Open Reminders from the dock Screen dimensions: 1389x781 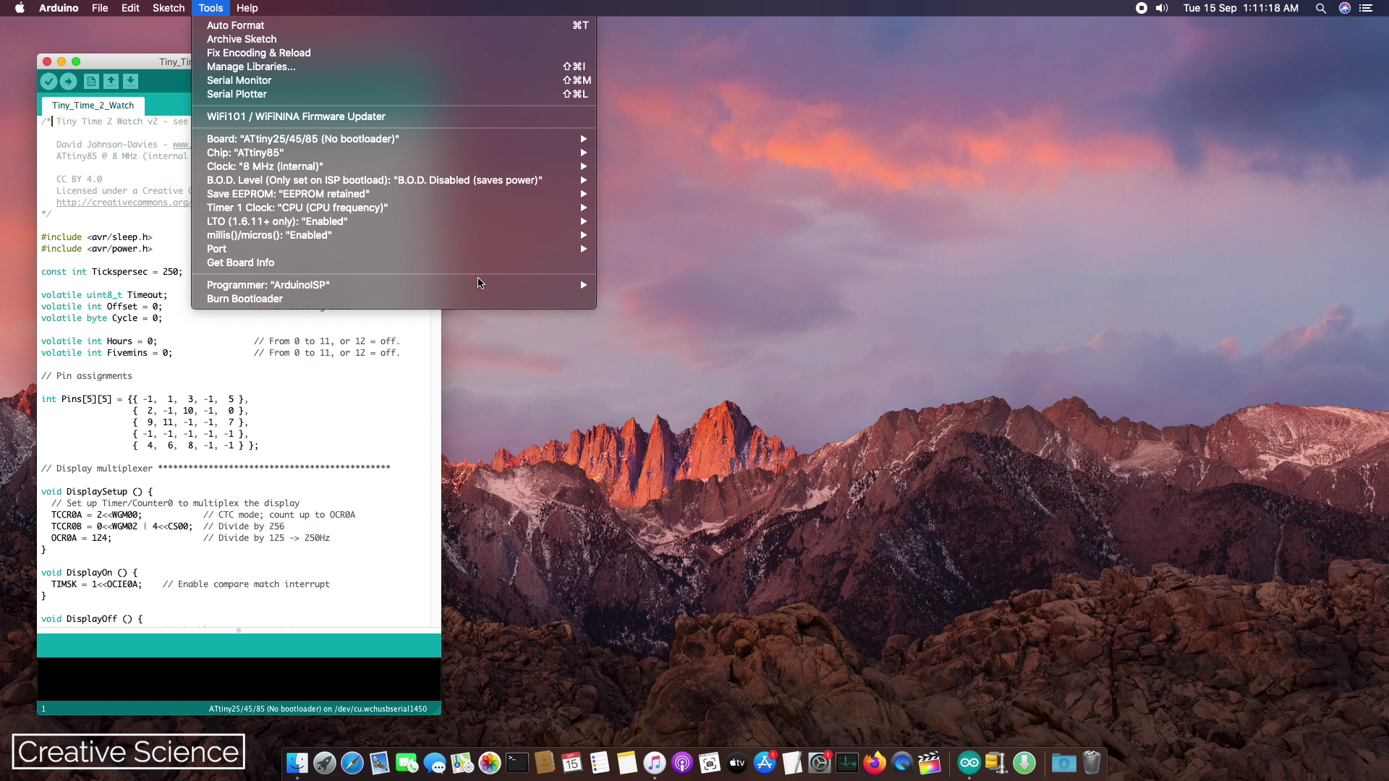[600, 763]
